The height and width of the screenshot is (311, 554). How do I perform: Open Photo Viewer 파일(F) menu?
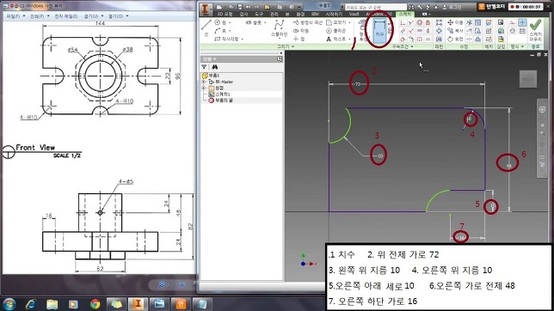point(15,16)
